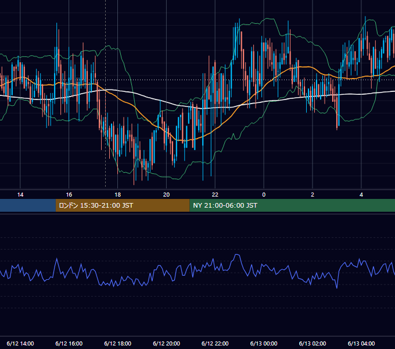
Task: Click the 6/12 22:00 date label
Action: pyautogui.click(x=215, y=343)
